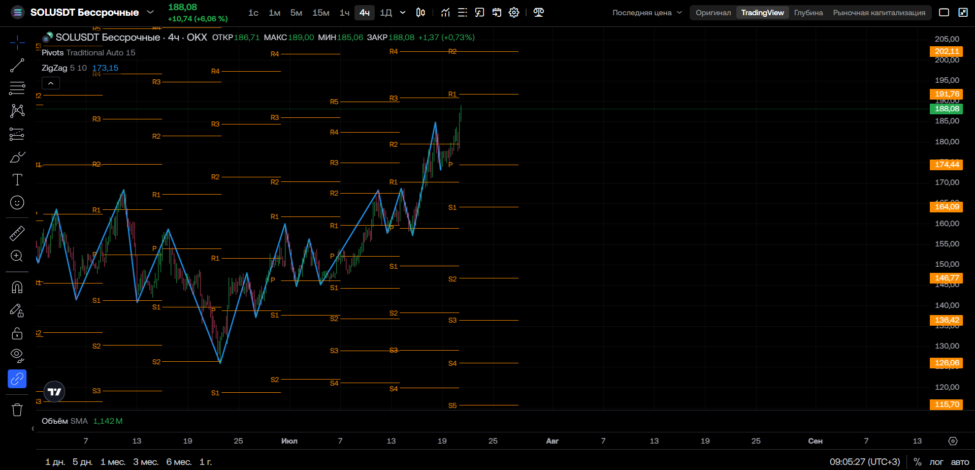975x470 pixels.
Task: Select the 1Д timeframe
Action: tap(386, 12)
